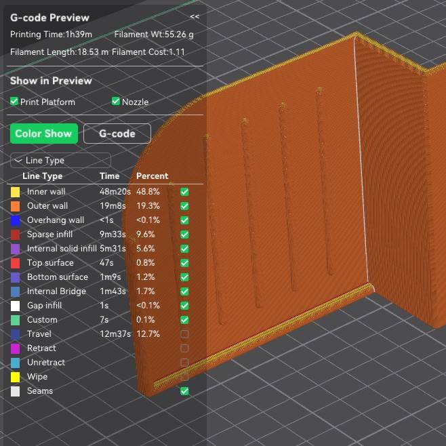Click the Bottom surface color swatch
The image size is (446, 446).
(16, 277)
